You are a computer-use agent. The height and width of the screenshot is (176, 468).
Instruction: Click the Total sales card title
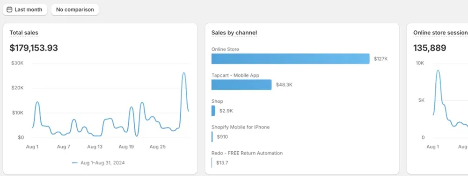pos(24,33)
